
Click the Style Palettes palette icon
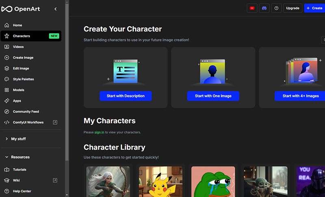(7, 79)
